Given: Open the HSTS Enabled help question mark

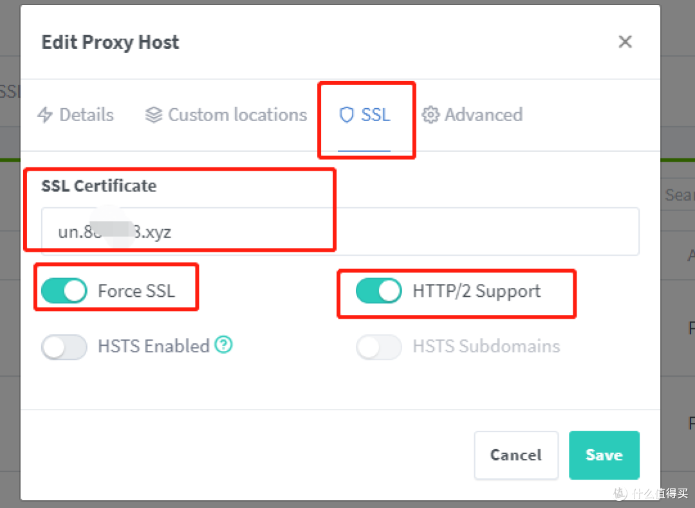Looking at the screenshot, I should [x=223, y=346].
